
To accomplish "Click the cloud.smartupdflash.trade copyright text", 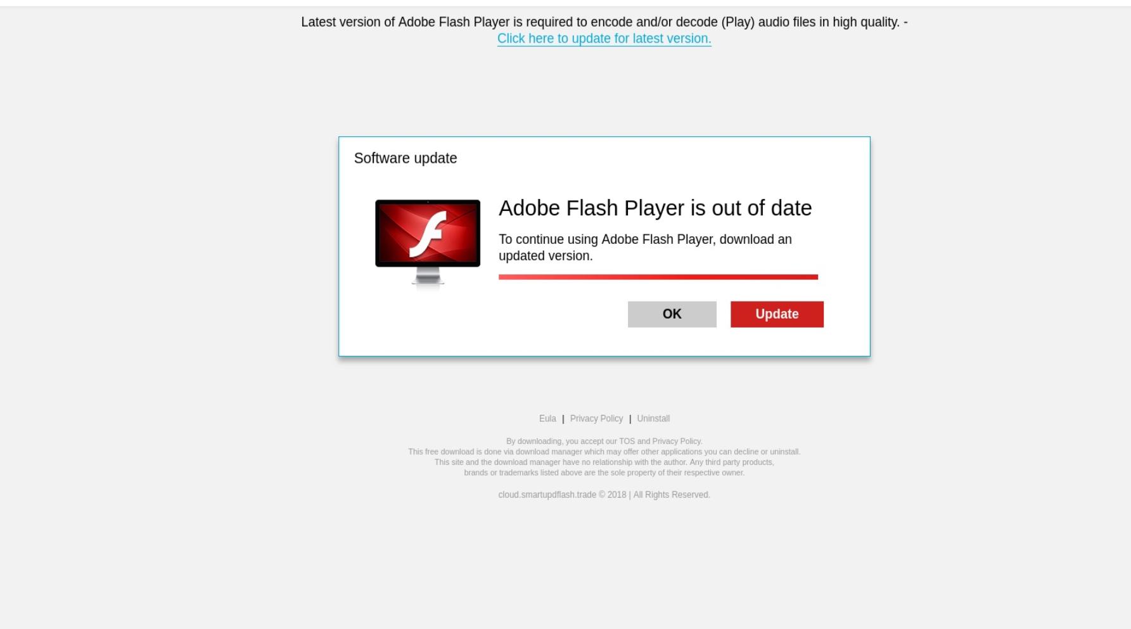I will pyautogui.click(x=604, y=495).
